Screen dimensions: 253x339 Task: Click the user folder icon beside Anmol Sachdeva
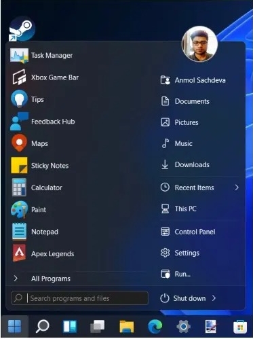click(165, 80)
